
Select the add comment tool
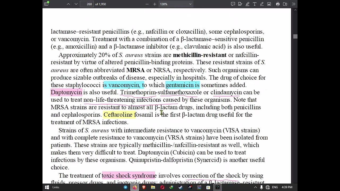[233, 4]
